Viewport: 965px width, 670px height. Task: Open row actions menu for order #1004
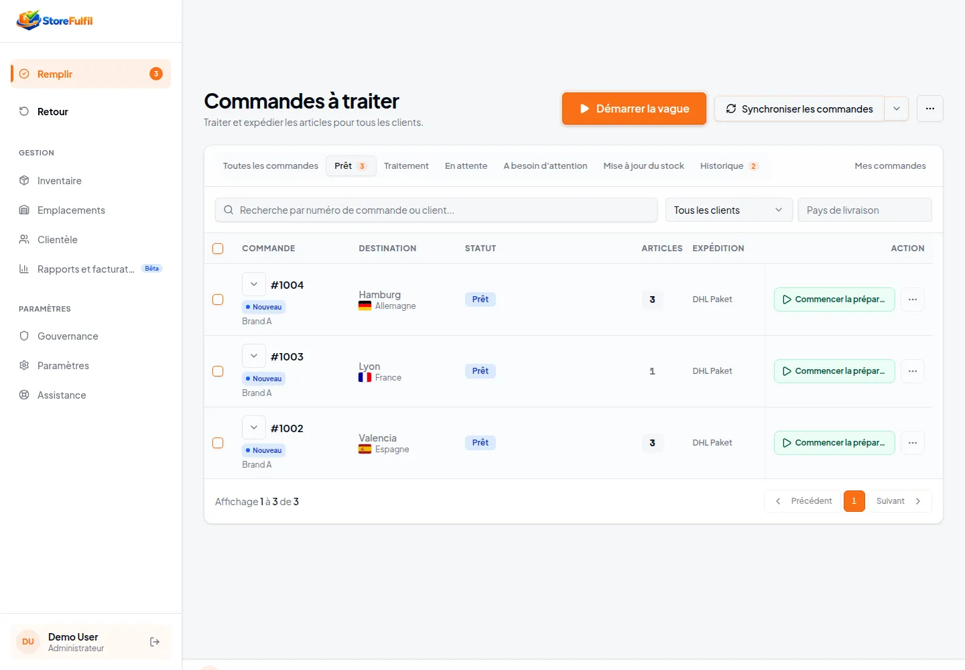coord(913,299)
